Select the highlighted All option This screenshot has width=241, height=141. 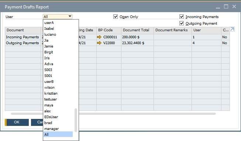point(58,134)
